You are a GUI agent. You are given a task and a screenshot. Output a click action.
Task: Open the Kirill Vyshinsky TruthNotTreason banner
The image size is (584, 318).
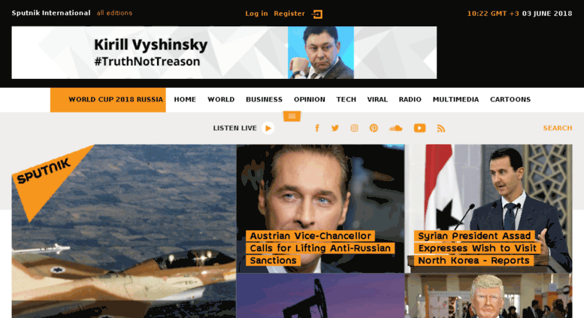[224, 53]
